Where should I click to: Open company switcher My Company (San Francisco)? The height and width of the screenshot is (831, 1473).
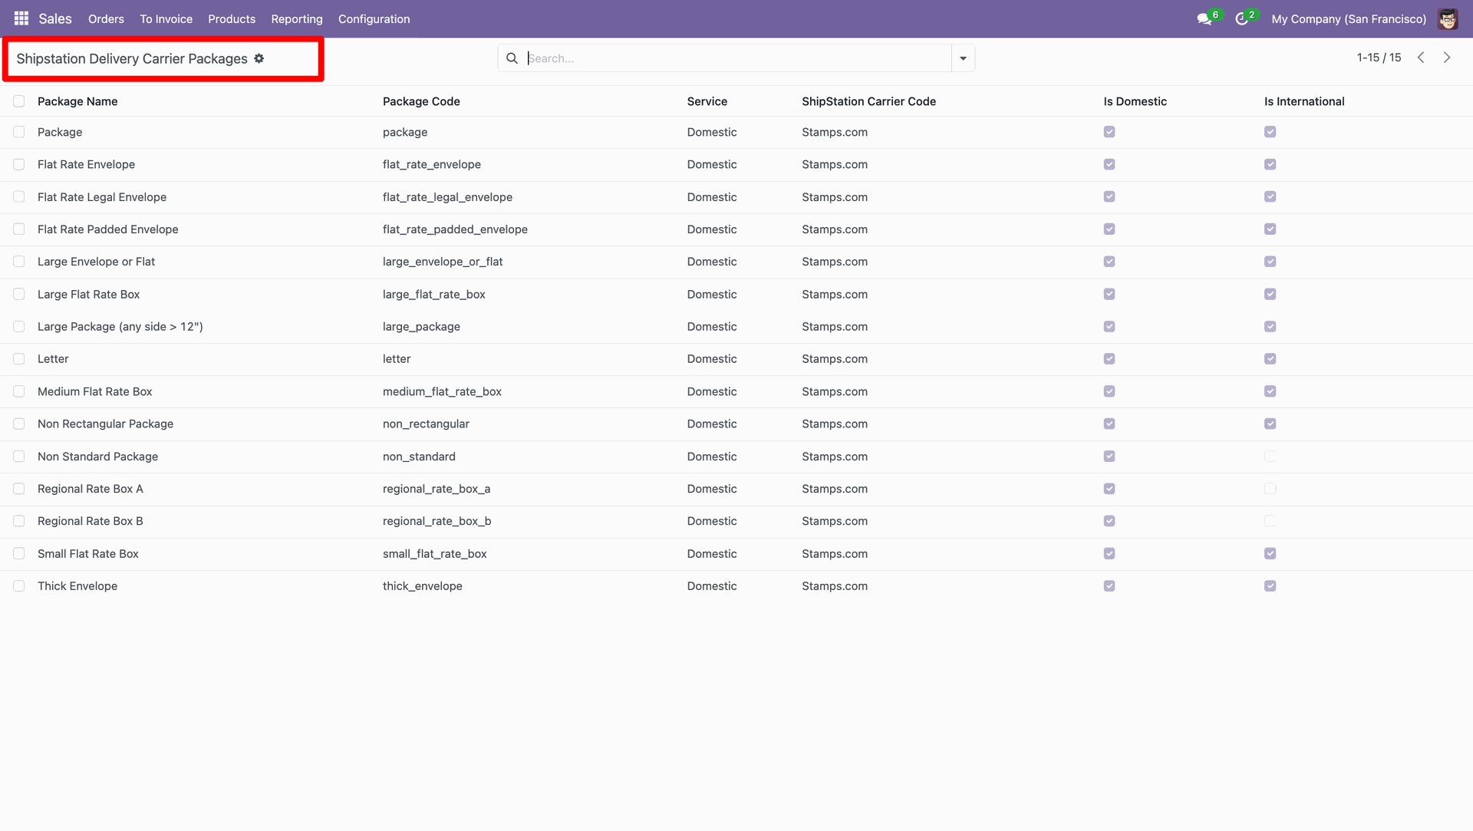(1349, 19)
